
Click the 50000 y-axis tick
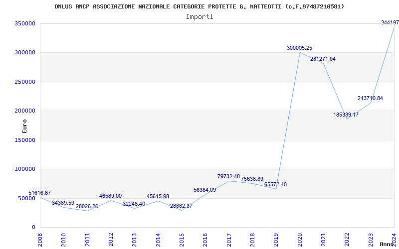[27, 198]
